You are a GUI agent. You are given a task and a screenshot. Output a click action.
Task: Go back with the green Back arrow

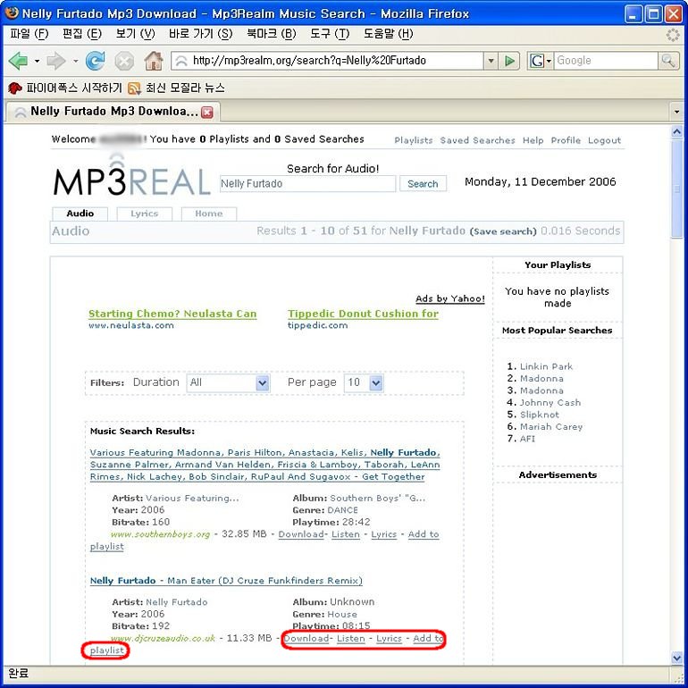click(18, 61)
